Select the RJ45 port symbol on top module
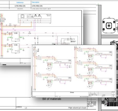This screenshot has height=111, width=118. pos(23,16)
